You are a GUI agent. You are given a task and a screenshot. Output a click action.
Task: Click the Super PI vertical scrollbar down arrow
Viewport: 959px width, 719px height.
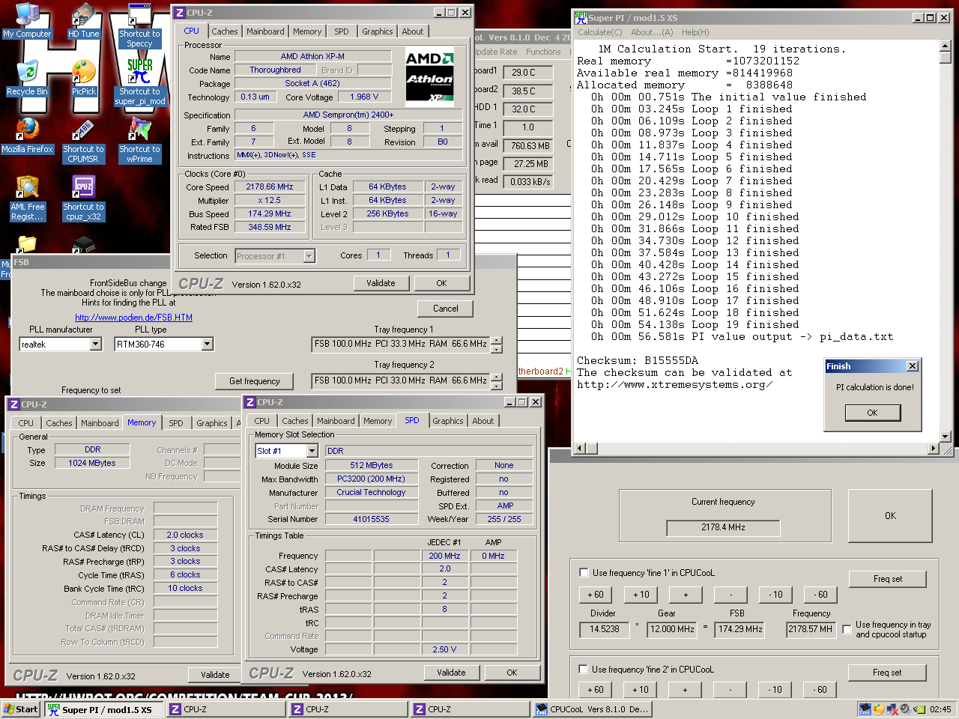click(945, 437)
